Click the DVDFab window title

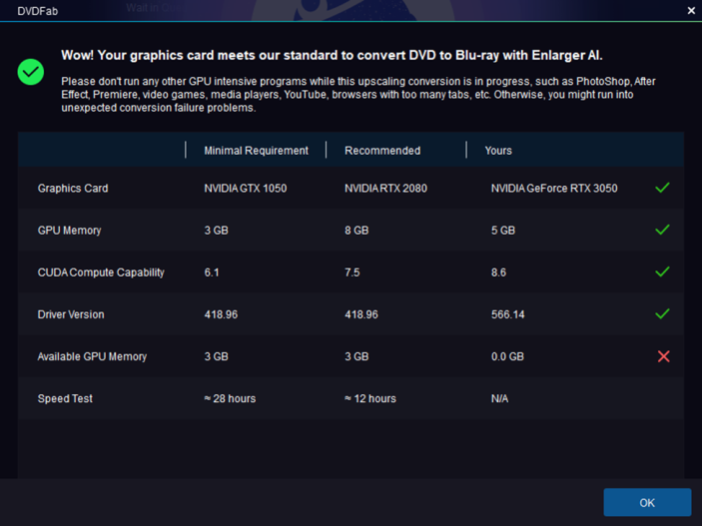pos(38,11)
